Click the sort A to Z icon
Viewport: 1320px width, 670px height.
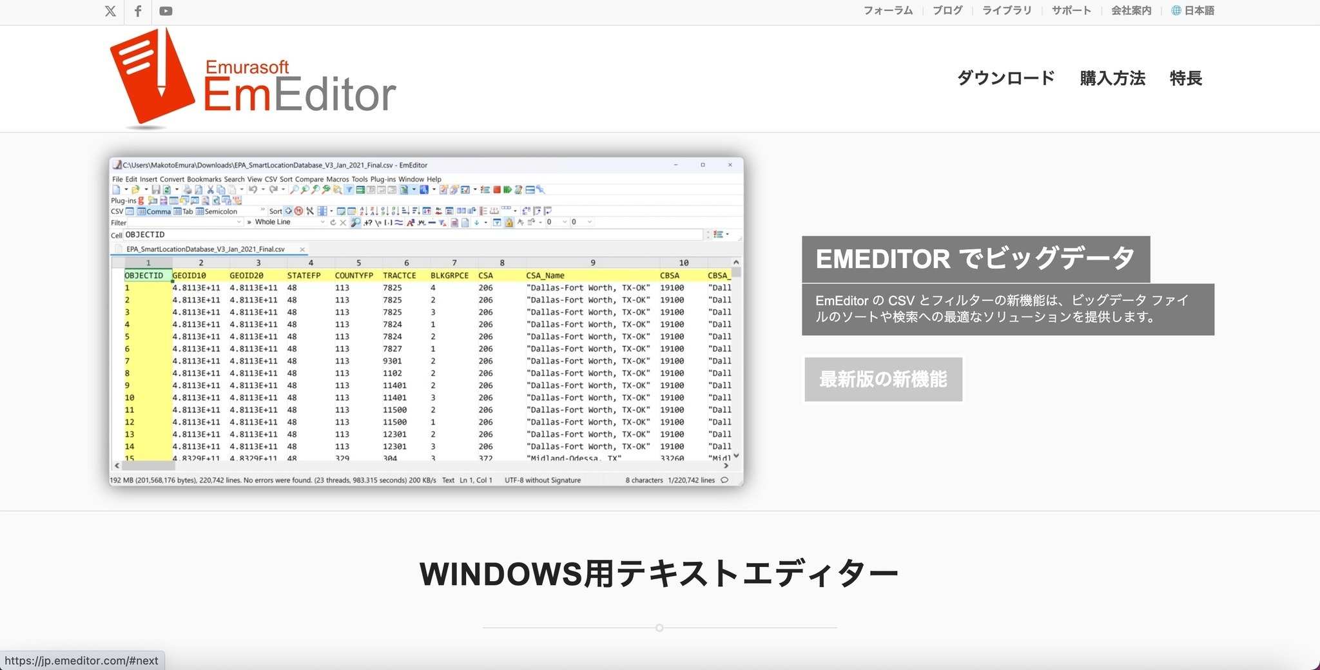pyautogui.click(x=363, y=211)
